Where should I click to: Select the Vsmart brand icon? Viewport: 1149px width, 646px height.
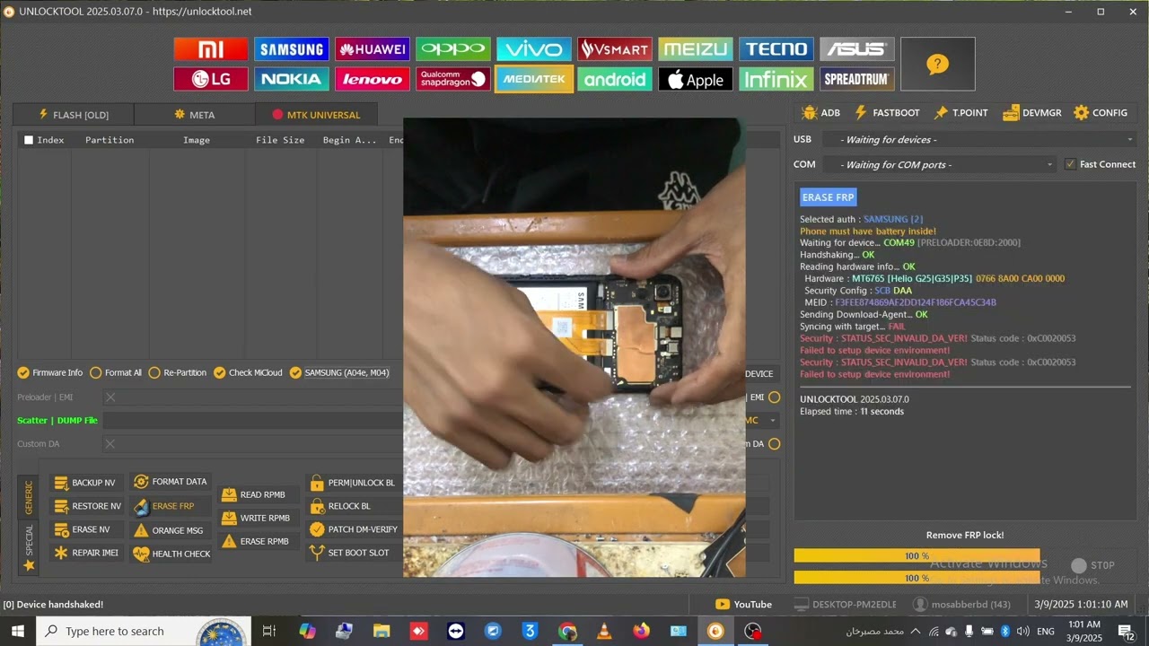615,49
